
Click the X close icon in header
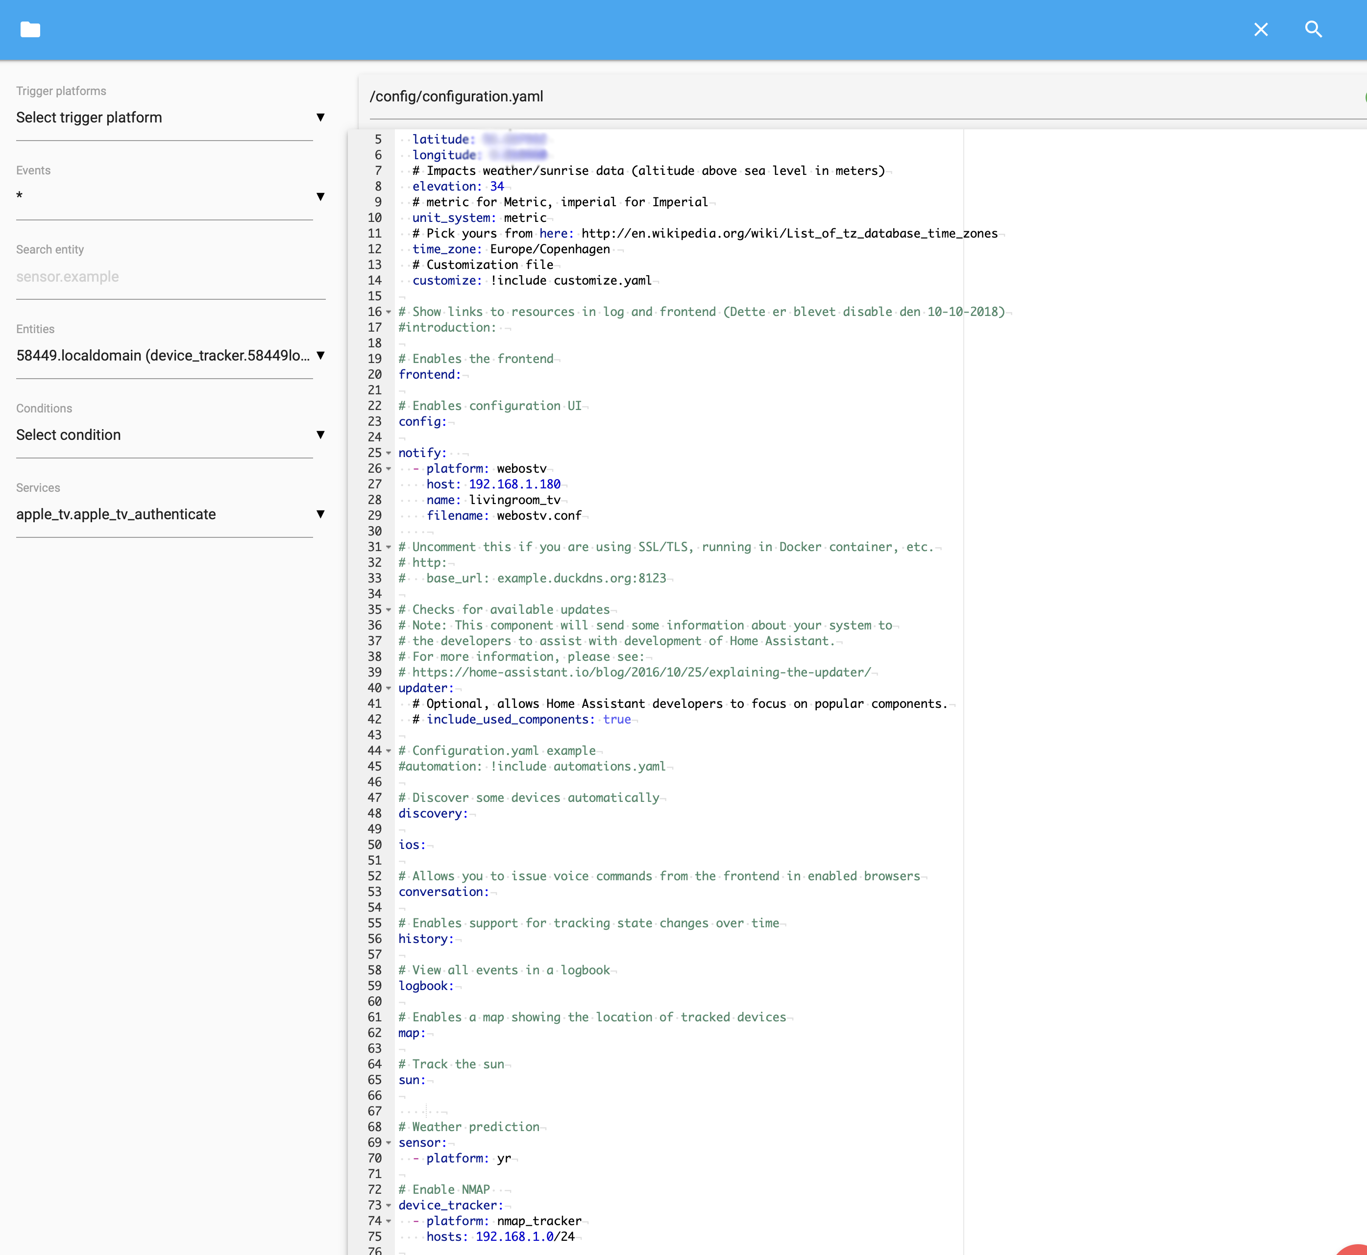click(1260, 29)
